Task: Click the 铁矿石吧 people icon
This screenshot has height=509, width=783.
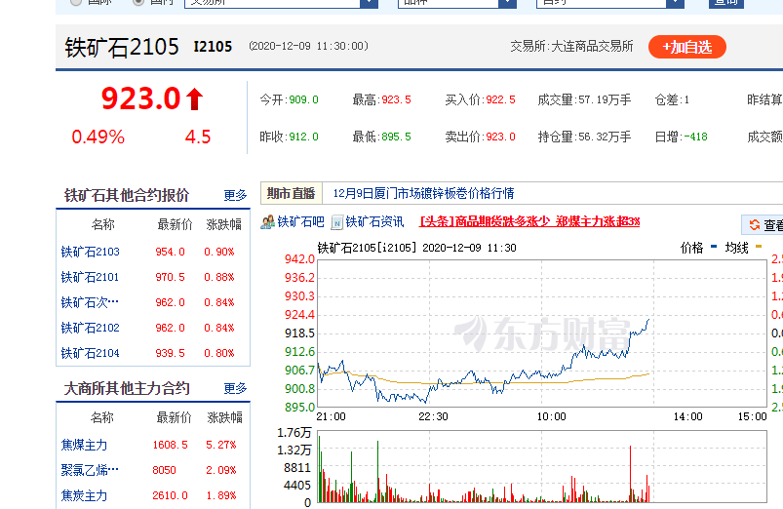Action: [x=267, y=221]
